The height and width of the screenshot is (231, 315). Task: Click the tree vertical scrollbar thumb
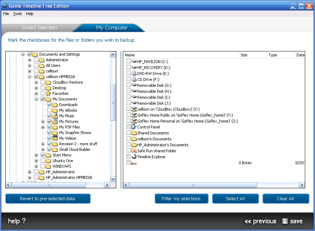[x=113, y=103]
